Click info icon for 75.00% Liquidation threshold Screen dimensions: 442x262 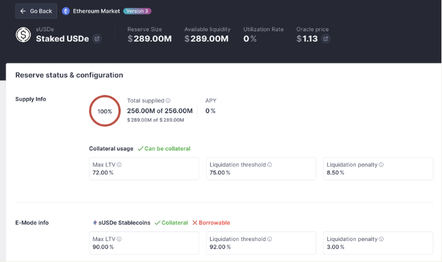point(270,164)
